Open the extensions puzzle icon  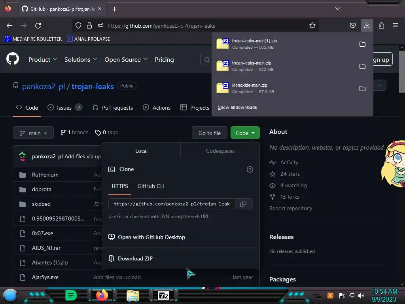pos(381,25)
